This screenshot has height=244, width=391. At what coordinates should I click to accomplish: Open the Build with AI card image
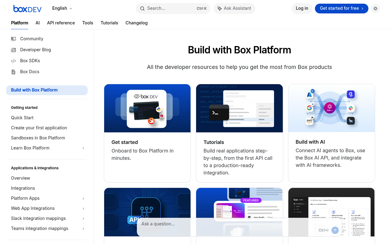331,108
